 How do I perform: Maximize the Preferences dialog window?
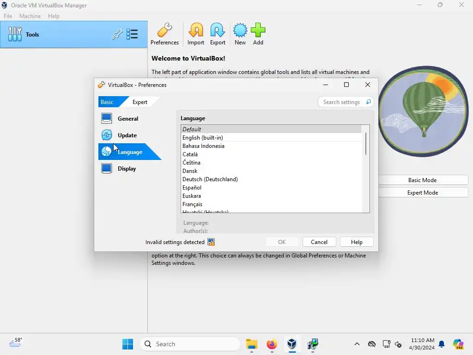tap(346, 85)
